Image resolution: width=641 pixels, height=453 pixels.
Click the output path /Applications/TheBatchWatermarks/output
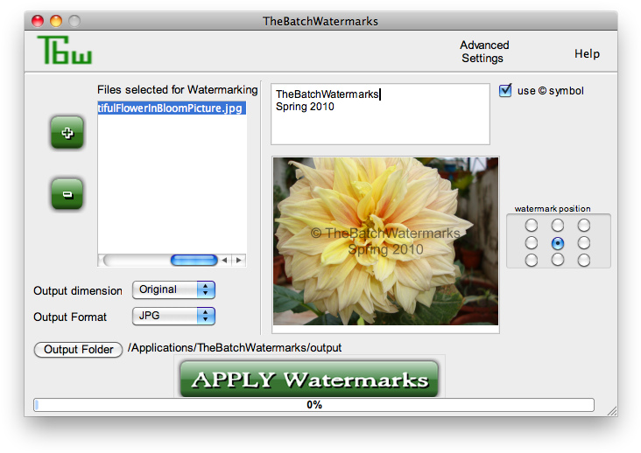point(235,348)
